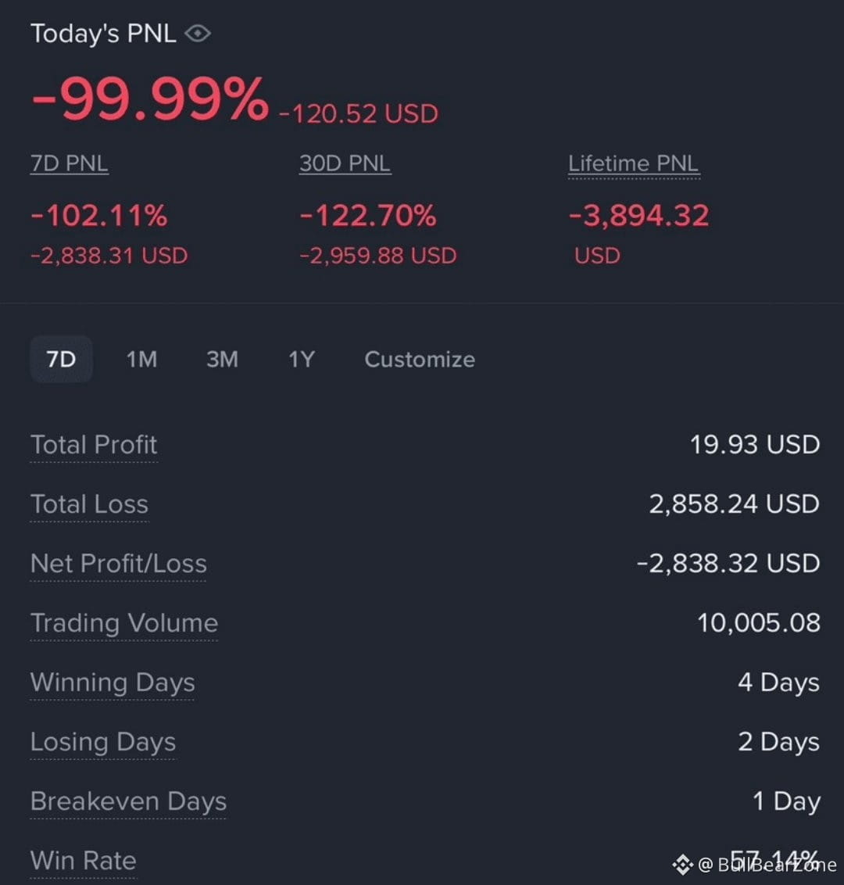Tap the Breakeven Days label
This screenshot has width=844, height=885.
click(128, 801)
